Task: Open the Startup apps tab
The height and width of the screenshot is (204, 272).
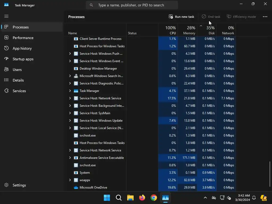Action: click(32, 59)
